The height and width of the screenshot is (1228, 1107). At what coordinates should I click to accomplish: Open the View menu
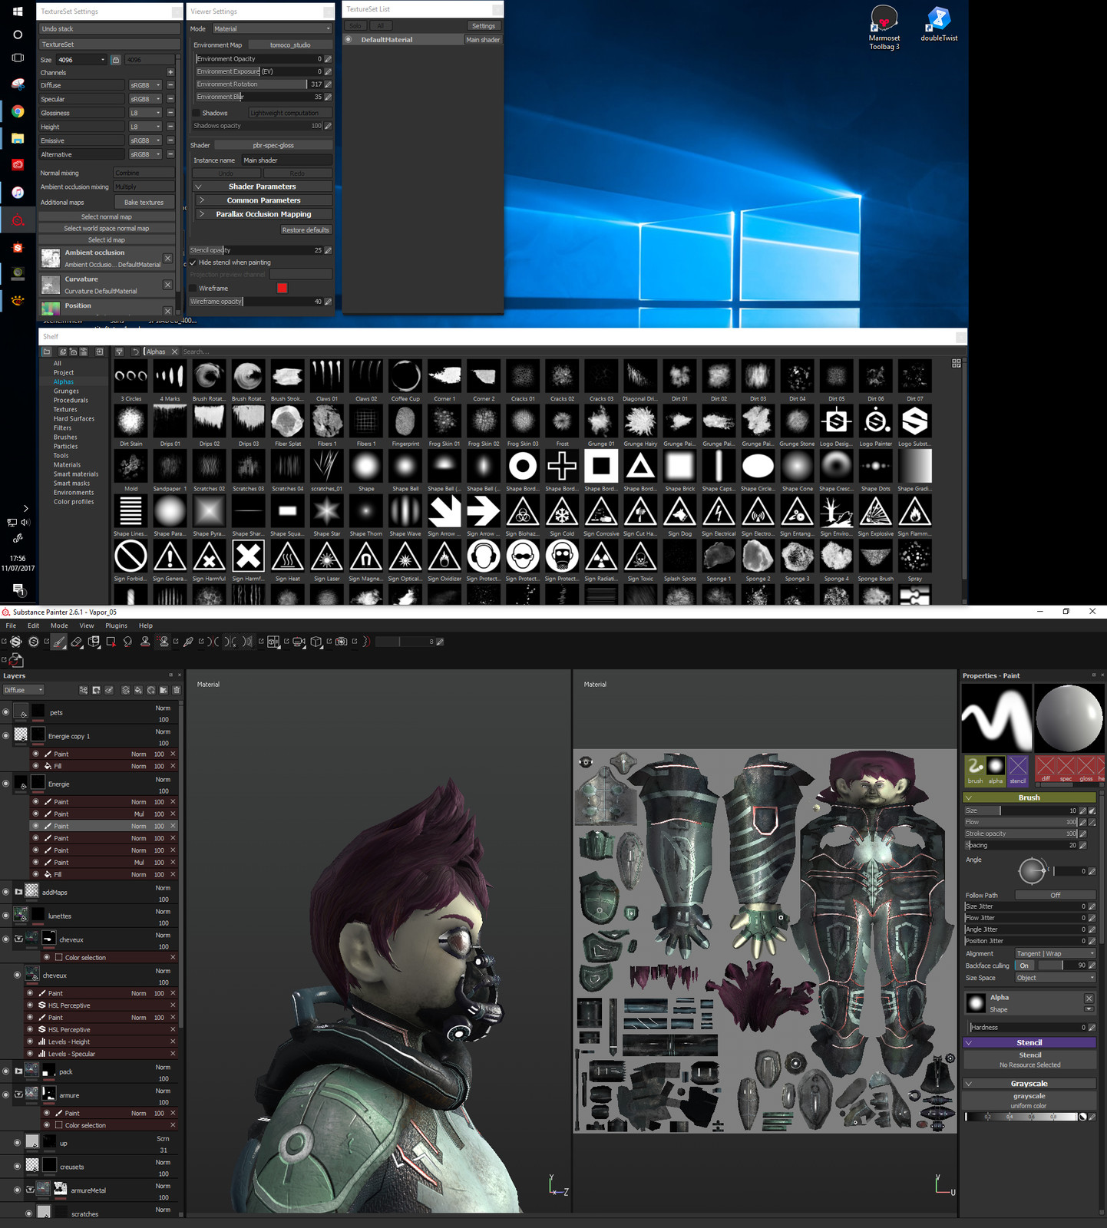87,626
